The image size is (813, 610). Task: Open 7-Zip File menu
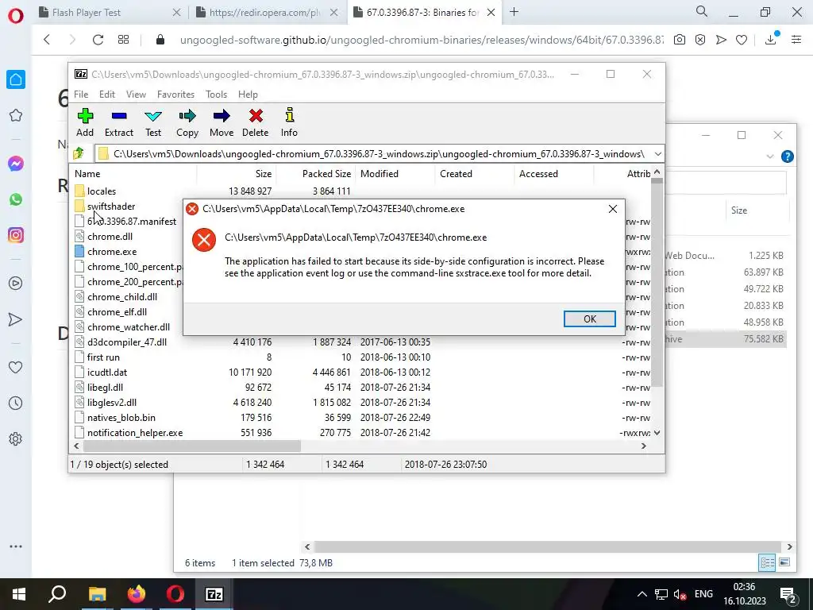click(81, 95)
